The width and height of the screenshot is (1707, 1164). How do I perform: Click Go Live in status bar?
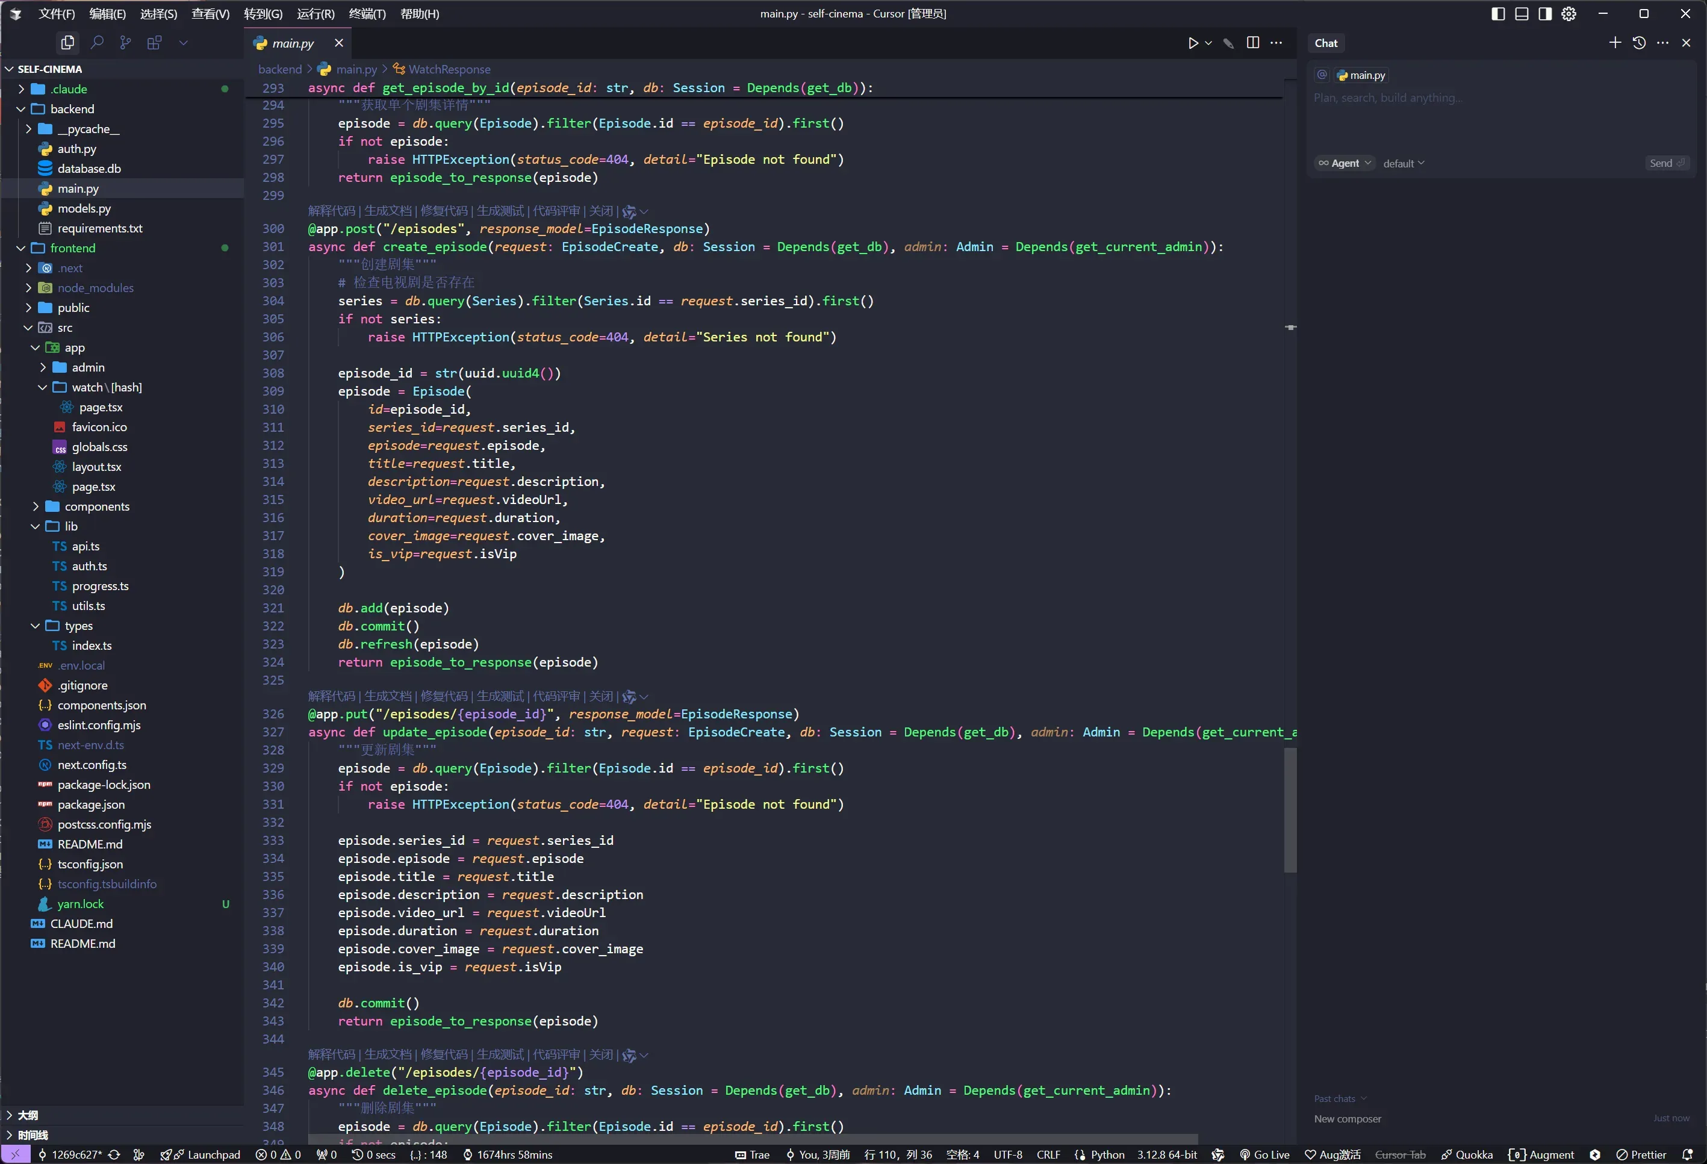(x=1264, y=1154)
